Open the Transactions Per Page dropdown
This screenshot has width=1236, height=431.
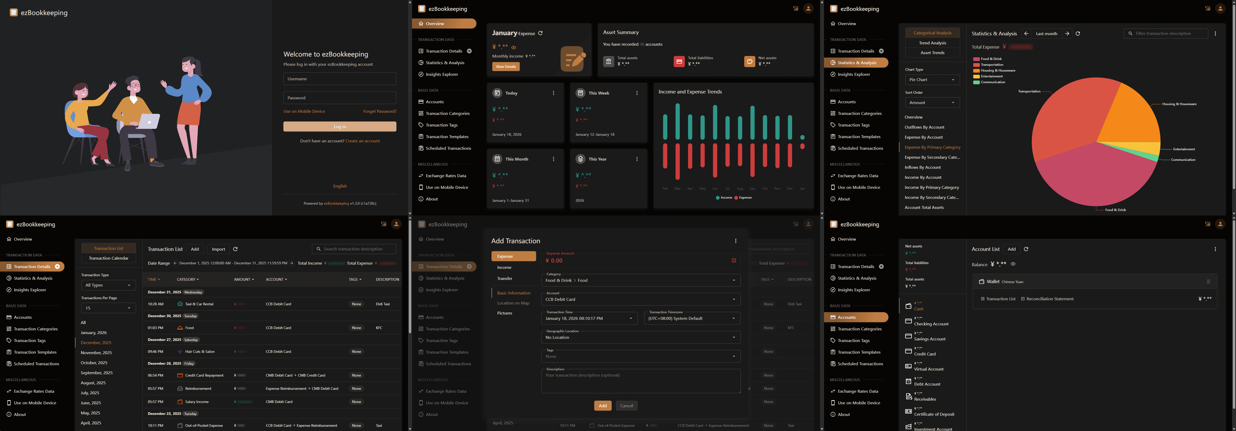[109, 308]
